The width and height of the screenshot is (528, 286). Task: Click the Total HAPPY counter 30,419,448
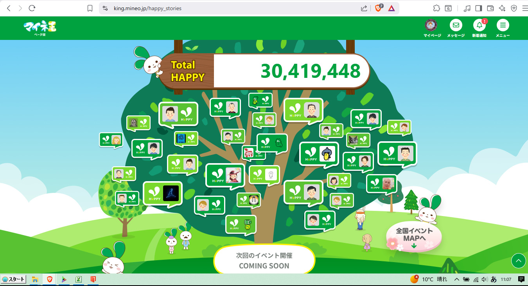pos(311,71)
